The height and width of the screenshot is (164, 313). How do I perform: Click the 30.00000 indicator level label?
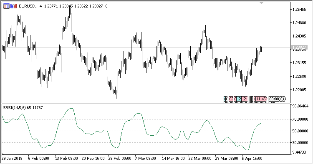click(300, 142)
